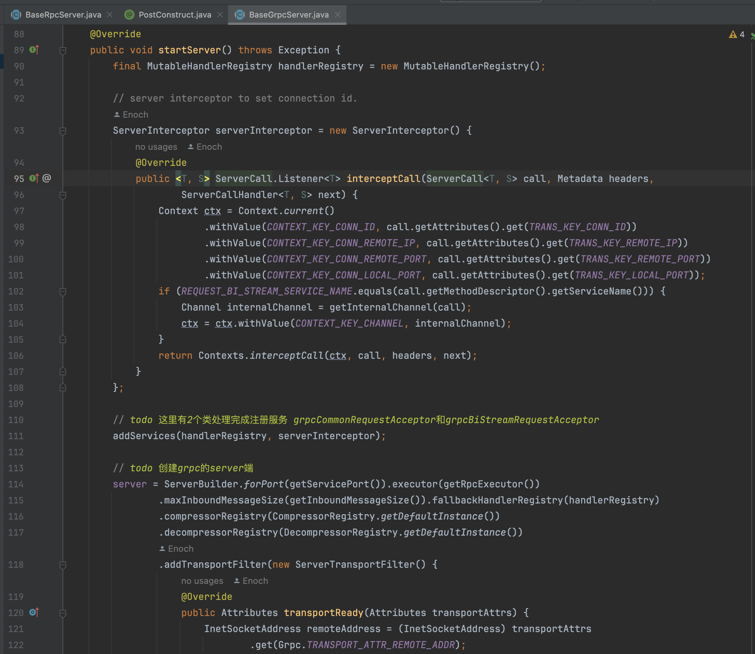Click CONTEXT_KEY_CONN_REMOTE_IP constant on line 99
This screenshot has width=755, height=654.
(341, 243)
